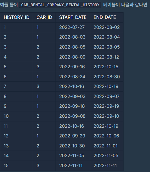Click start date 2022-09-08 cell
Screen dimensions: 150x172
click(73, 116)
